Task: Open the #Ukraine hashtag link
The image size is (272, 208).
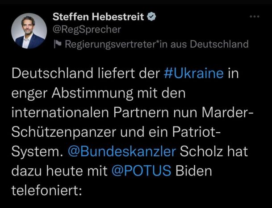Action: pyautogui.click(x=193, y=73)
